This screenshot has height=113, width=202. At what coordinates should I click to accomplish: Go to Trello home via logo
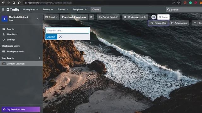point(13,9)
